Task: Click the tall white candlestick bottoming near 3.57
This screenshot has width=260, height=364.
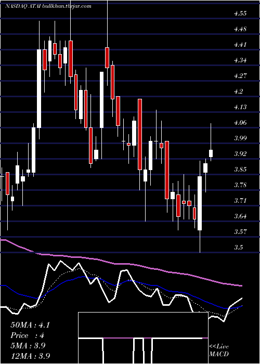Action: point(200,203)
